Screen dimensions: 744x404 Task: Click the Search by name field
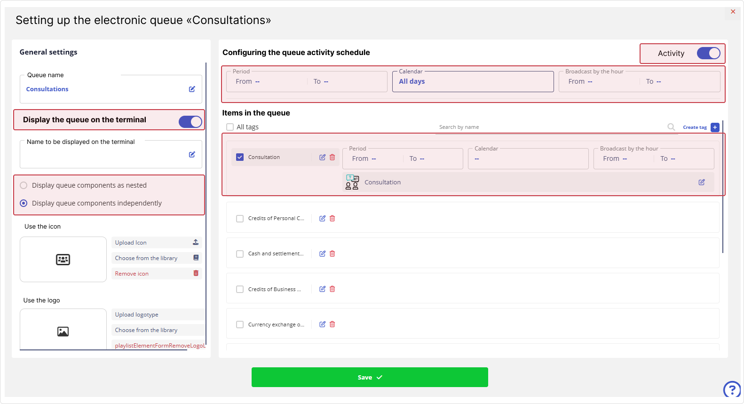pyautogui.click(x=550, y=127)
